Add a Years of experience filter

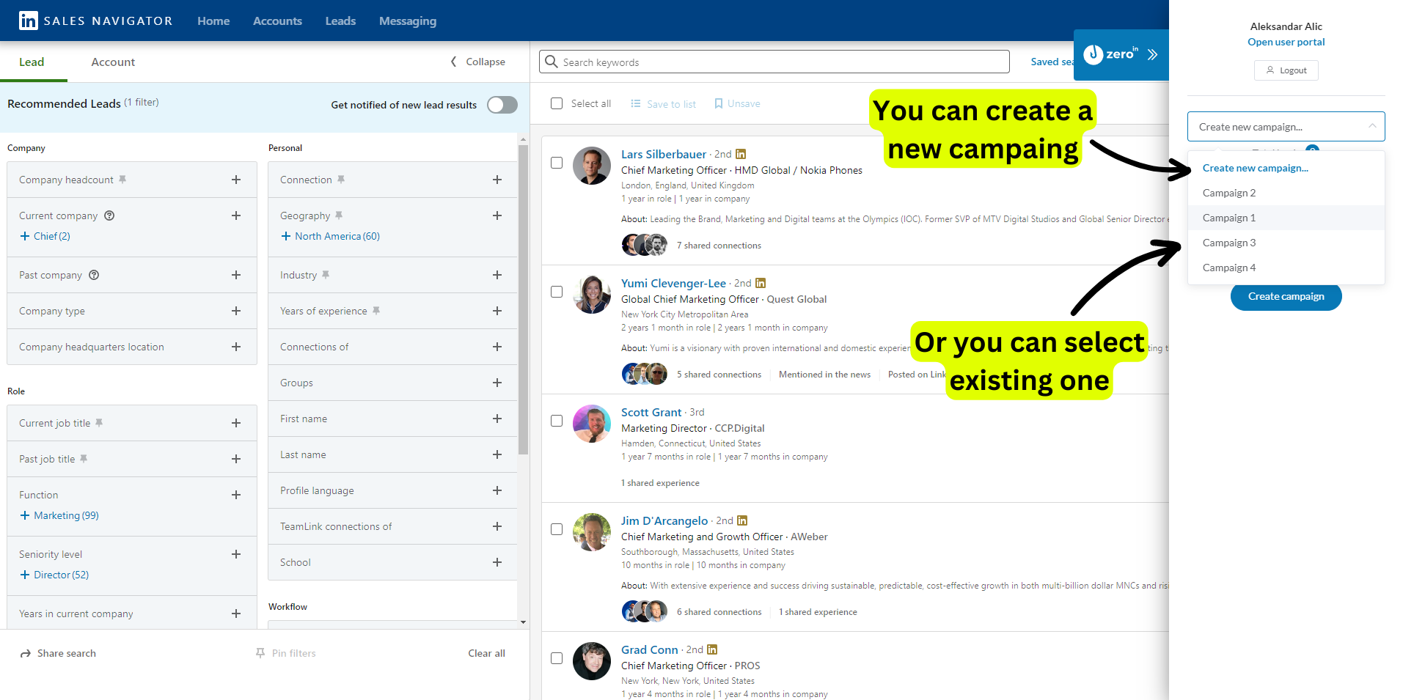497,311
